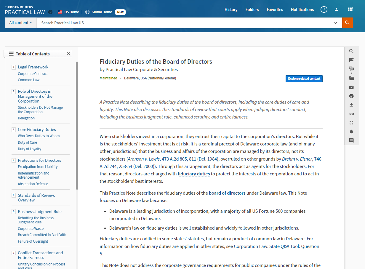Click the orange search submit button
This screenshot has width=365, height=269.
point(347,23)
